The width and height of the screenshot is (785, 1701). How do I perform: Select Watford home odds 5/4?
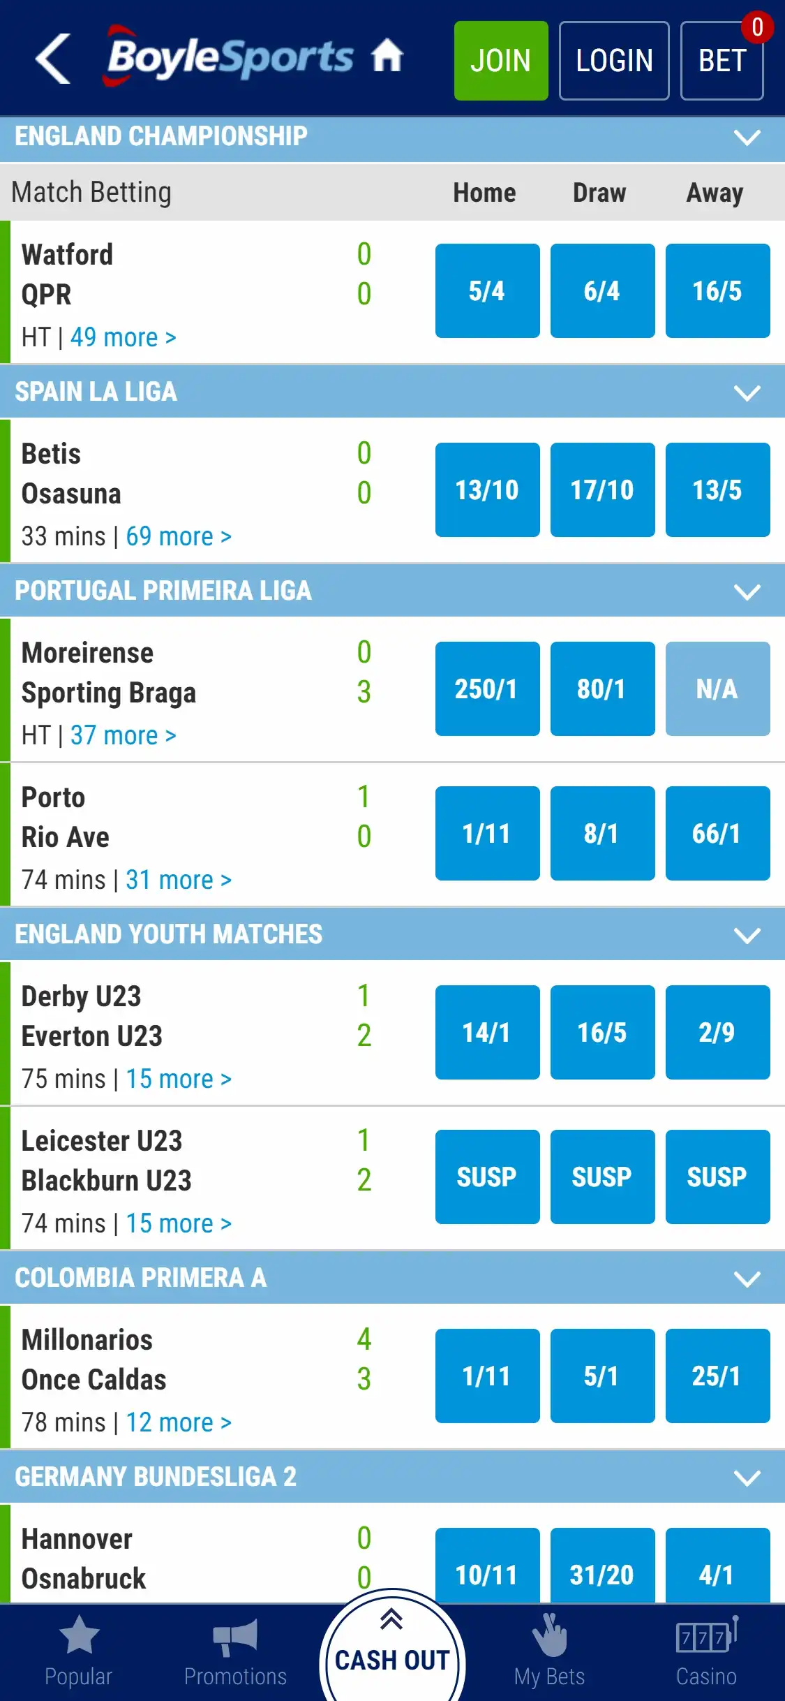pyautogui.click(x=487, y=291)
